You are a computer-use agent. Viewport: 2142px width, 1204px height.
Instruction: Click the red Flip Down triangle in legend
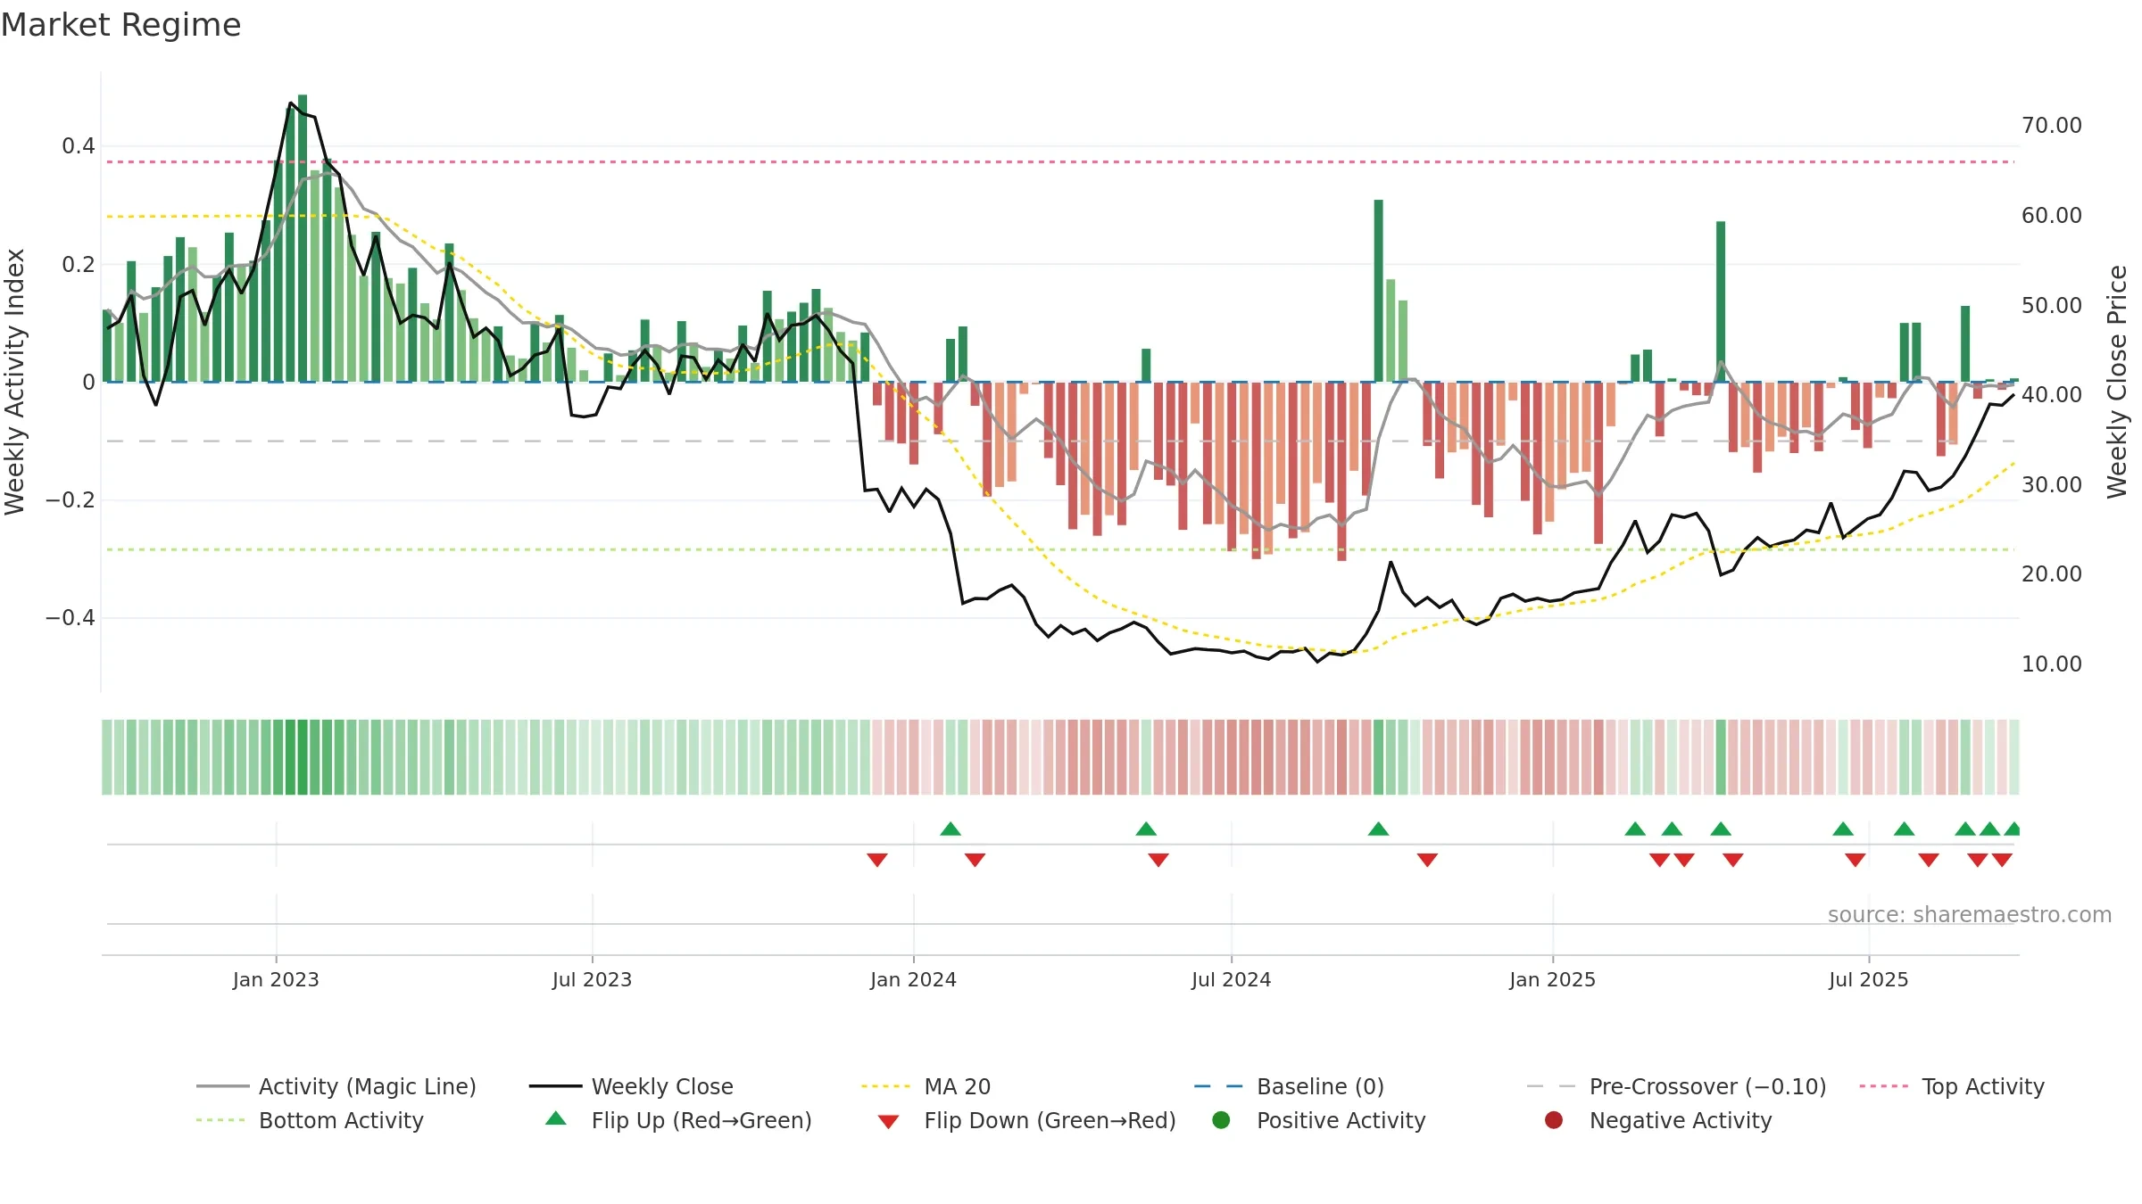888,1122
